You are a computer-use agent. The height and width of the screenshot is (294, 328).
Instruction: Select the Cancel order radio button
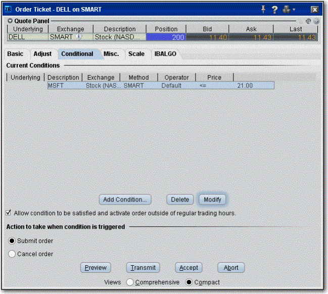coord(12,254)
